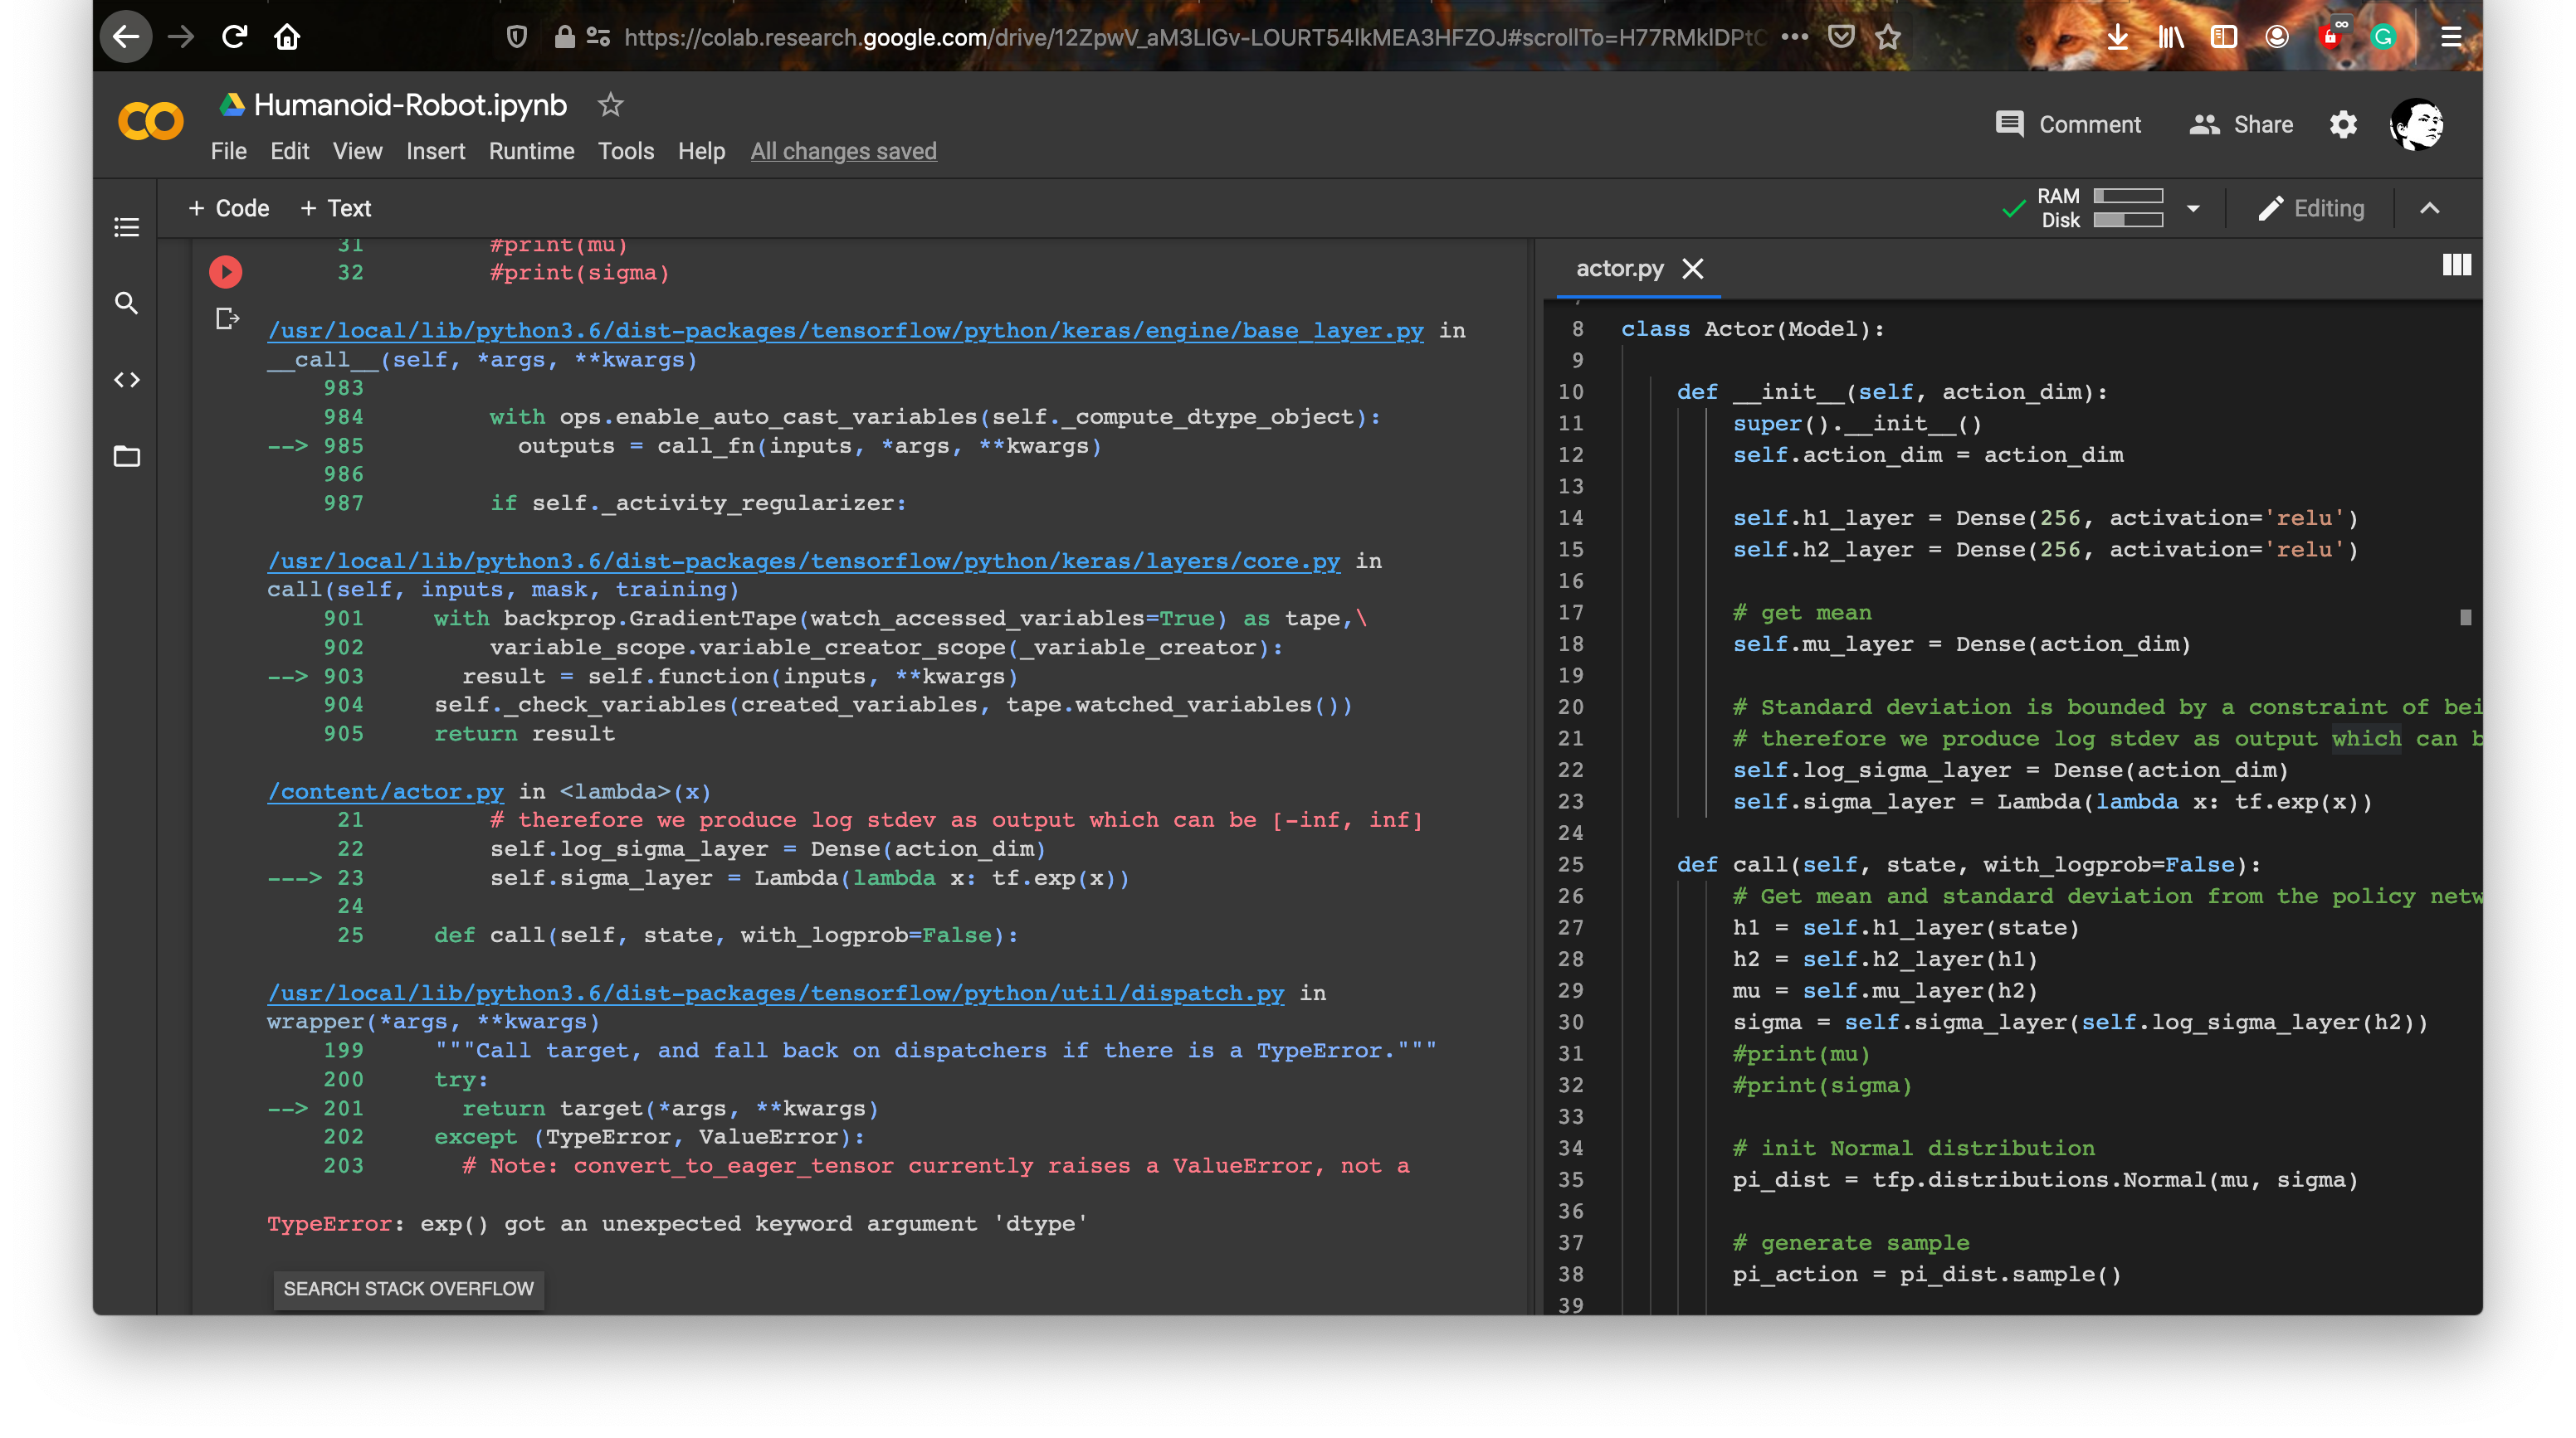Open the notebook search panel

(127, 303)
